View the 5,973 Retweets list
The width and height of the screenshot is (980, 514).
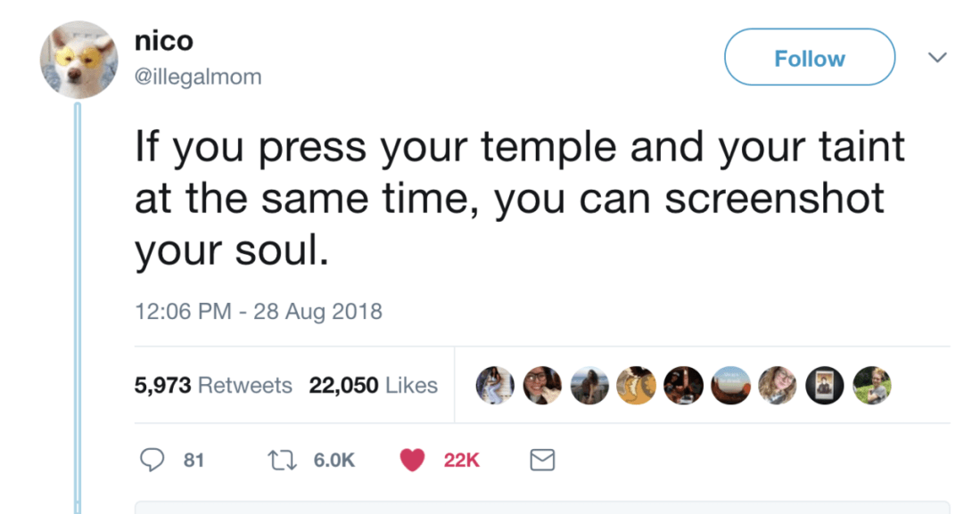coord(213,386)
